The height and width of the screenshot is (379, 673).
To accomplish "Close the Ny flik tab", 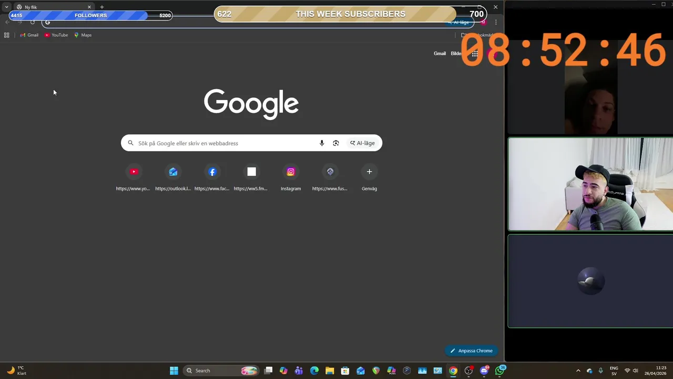I will (89, 7).
